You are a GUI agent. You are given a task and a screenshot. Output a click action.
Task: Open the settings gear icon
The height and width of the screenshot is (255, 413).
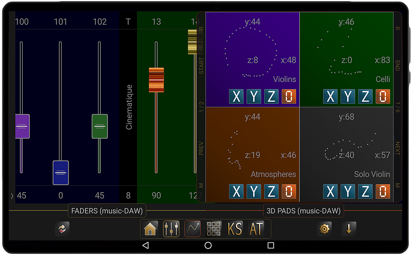(x=324, y=229)
